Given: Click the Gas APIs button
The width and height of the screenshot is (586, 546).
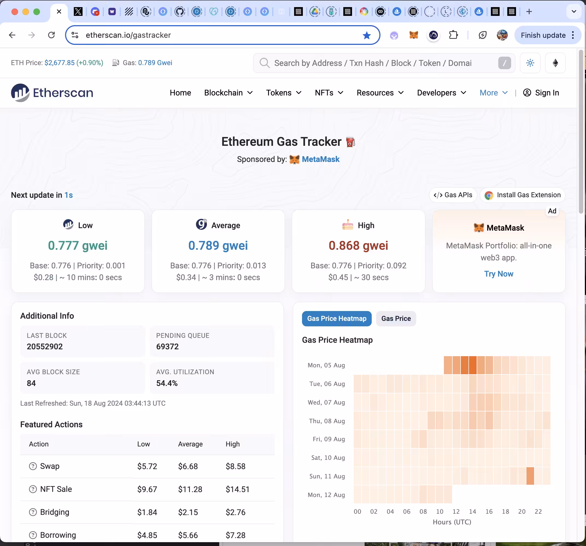Looking at the screenshot, I should [x=453, y=195].
